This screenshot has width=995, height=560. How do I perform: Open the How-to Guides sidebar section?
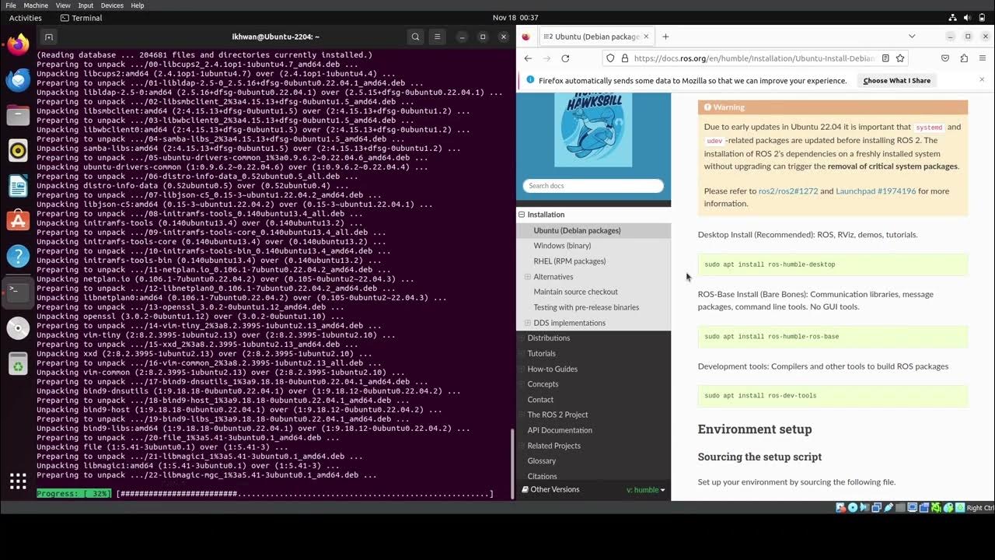point(553,369)
